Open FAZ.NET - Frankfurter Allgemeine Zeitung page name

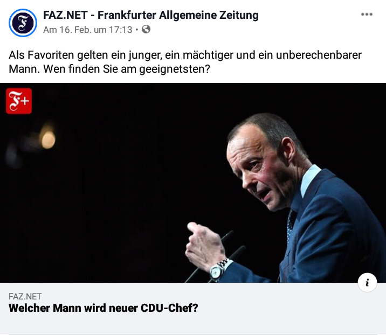150,15
